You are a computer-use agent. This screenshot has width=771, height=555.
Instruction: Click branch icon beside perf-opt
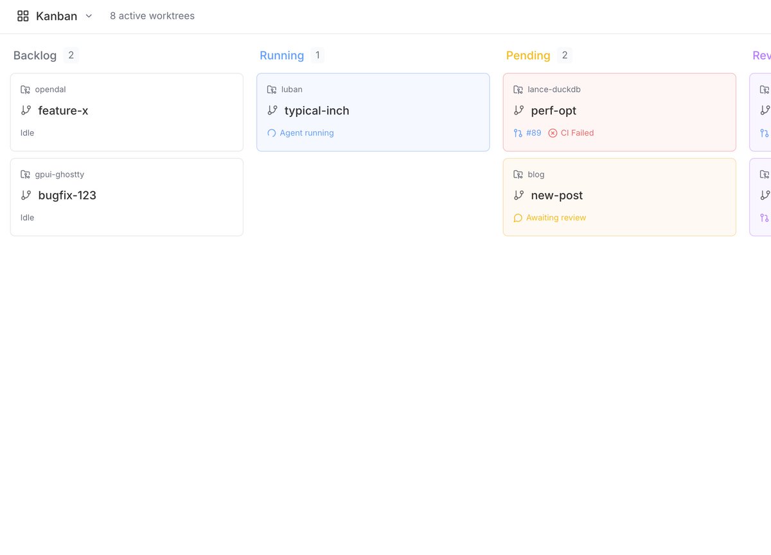(x=519, y=111)
